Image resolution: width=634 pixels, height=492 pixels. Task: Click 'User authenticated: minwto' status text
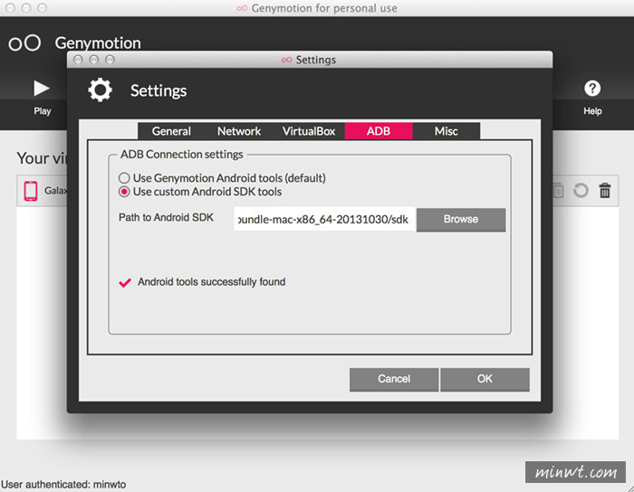[63, 485]
